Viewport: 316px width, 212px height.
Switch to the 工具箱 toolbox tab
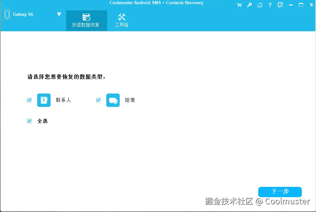pyautogui.click(x=121, y=20)
